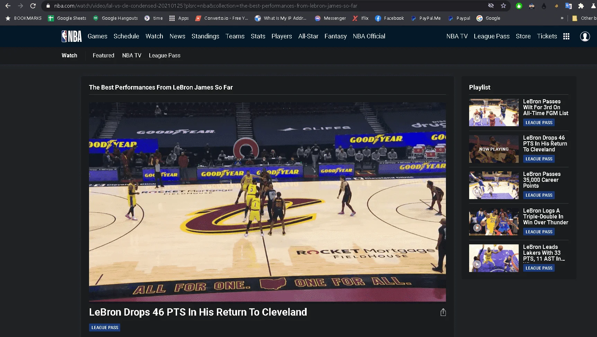This screenshot has width=597, height=337.
Task: Switch to the NBA TV sub-tab
Action: pos(132,56)
